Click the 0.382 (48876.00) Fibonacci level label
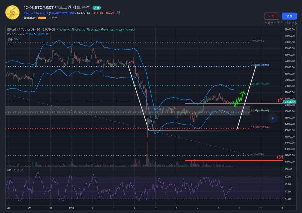Viewport: 302px width, 213px height. 259,110
